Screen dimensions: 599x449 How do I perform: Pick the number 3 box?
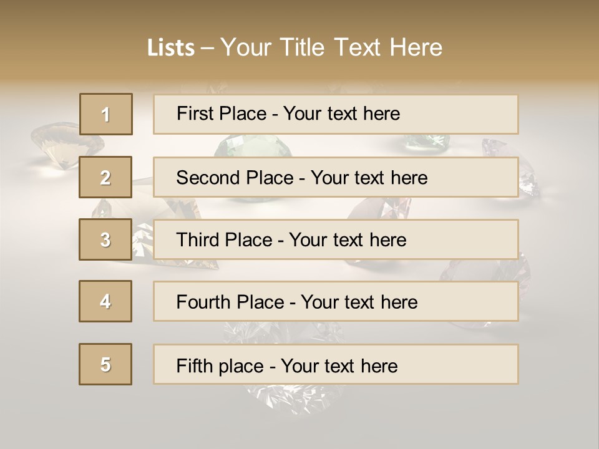pyautogui.click(x=105, y=239)
